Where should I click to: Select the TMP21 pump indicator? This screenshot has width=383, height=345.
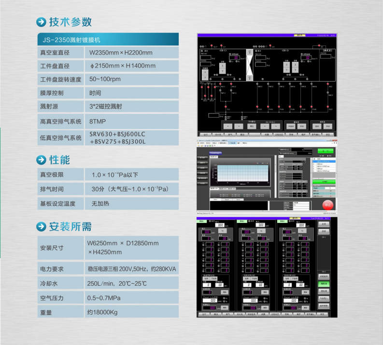(x=257, y=84)
